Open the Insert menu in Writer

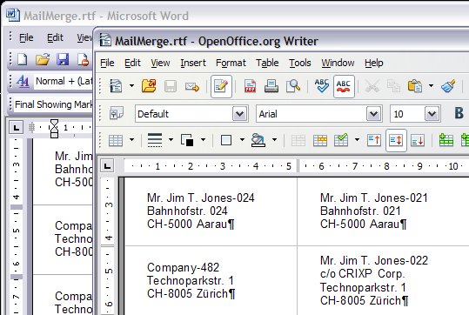193,63
